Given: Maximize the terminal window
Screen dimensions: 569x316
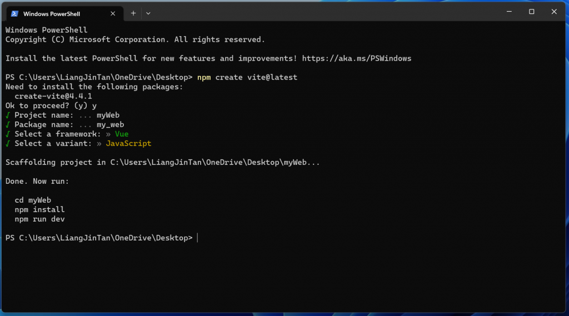Looking at the screenshot, I should tap(532, 12).
